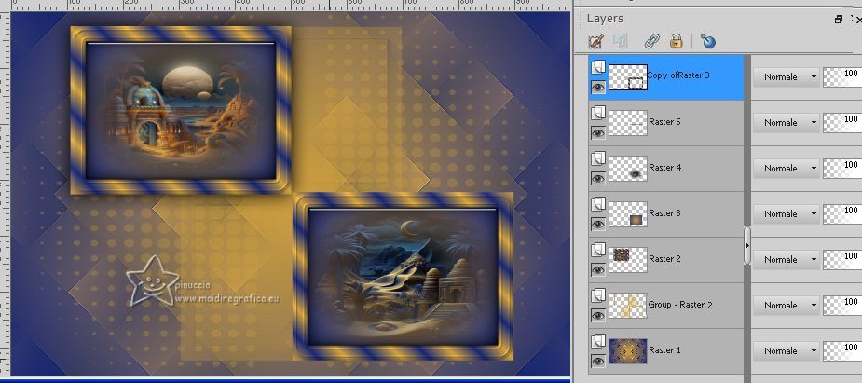Viewport: 862px width, 383px height.
Task: Select the layer name Raster 2
Action: [x=664, y=258]
